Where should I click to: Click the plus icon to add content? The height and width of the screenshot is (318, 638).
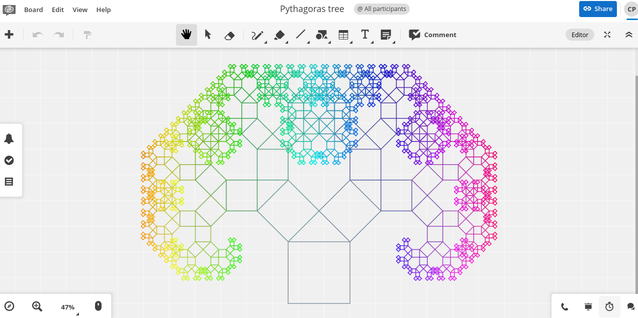point(9,35)
